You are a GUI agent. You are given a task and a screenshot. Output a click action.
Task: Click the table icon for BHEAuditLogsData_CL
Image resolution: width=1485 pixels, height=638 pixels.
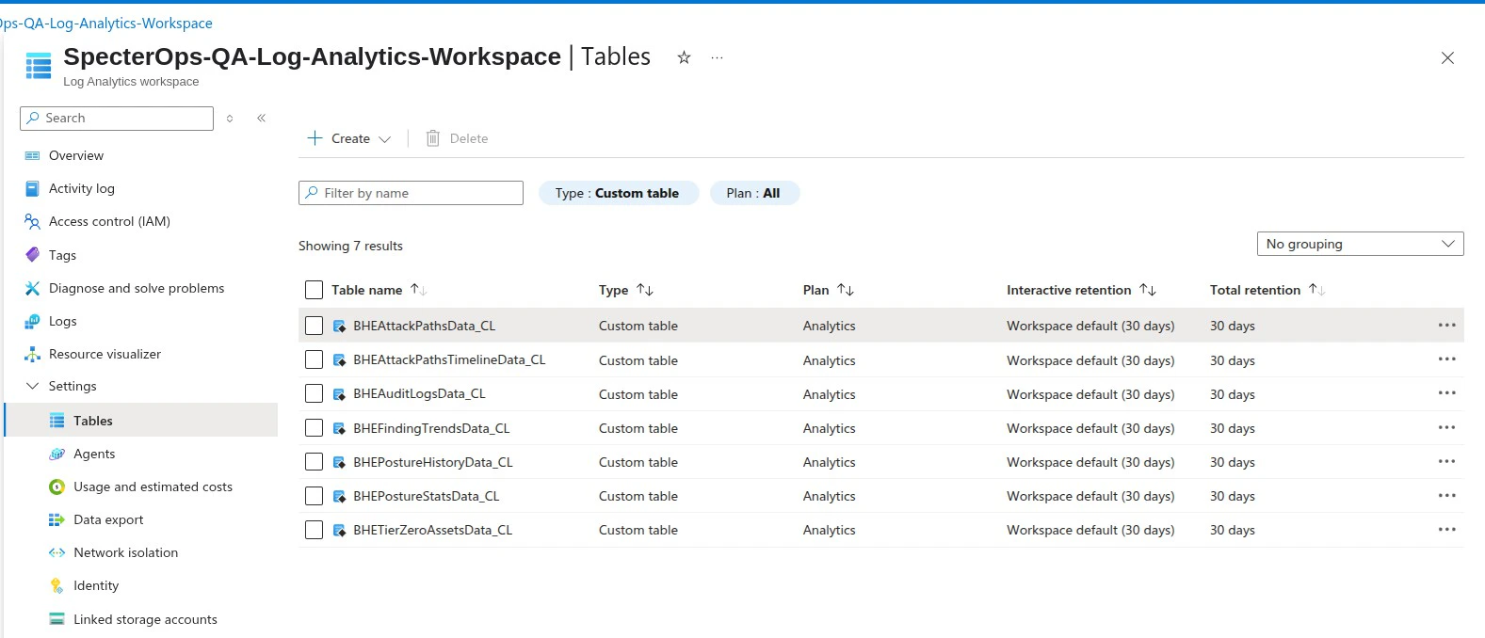(340, 394)
